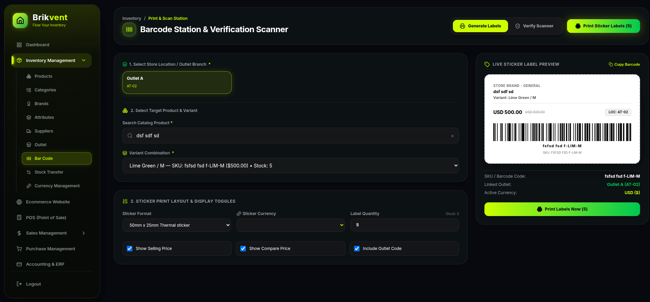Image resolution: width=650 pixels, height=302 pixels.
Task: Click the Copy Barcode link
Action: pos(624,64)
